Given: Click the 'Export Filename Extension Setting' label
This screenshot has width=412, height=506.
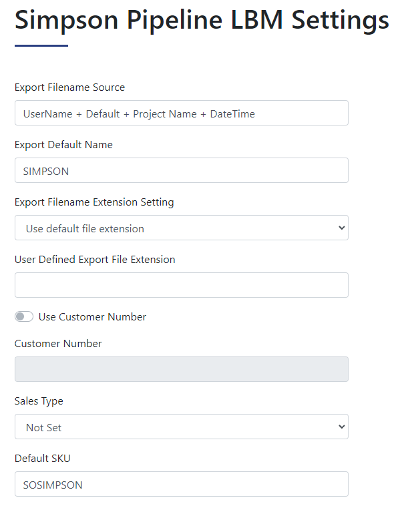Looking at the screenshot, I should tap(94, 202).
